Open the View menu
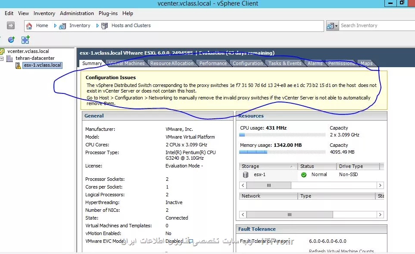 click(x=23, y=13)
